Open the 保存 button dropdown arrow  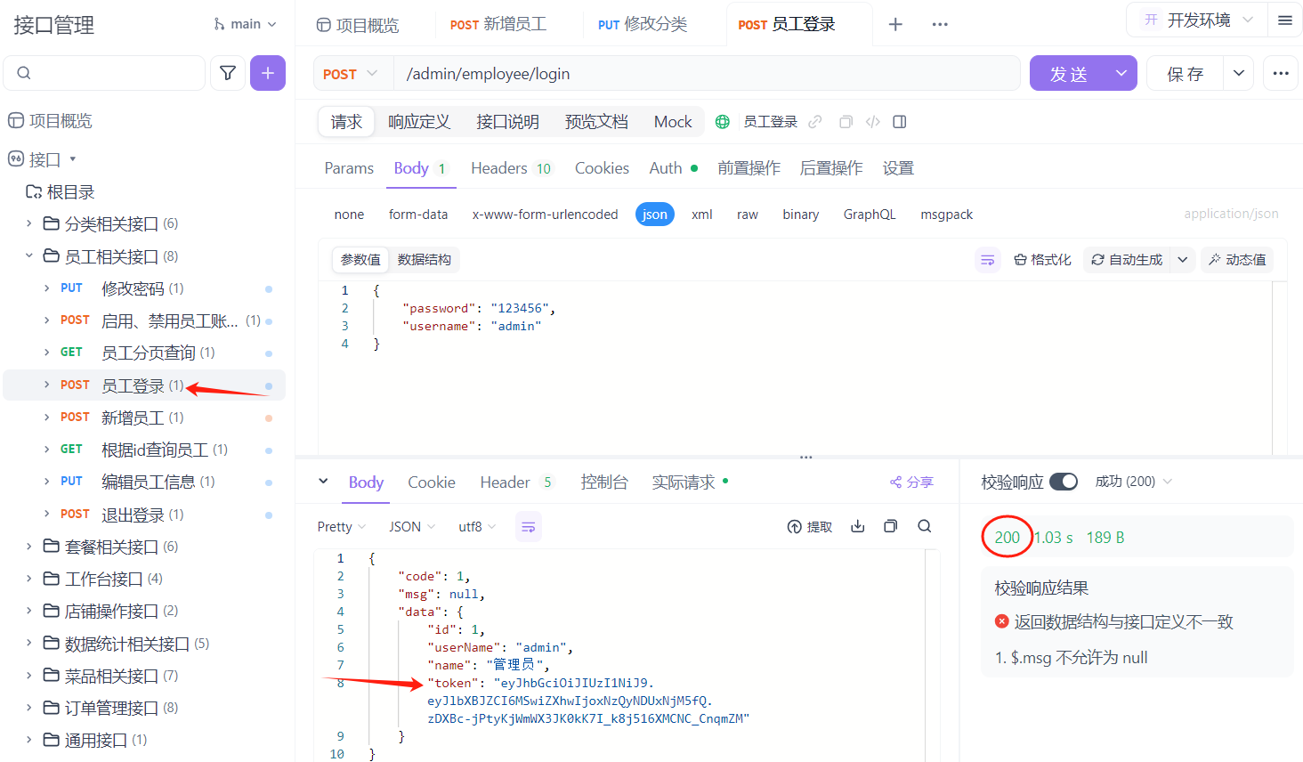tap(1239, 73)
